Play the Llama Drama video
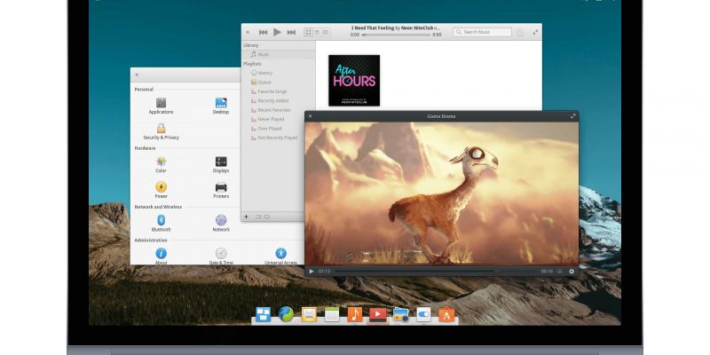Viewport: 710px width, 355px height. [312, 272]
